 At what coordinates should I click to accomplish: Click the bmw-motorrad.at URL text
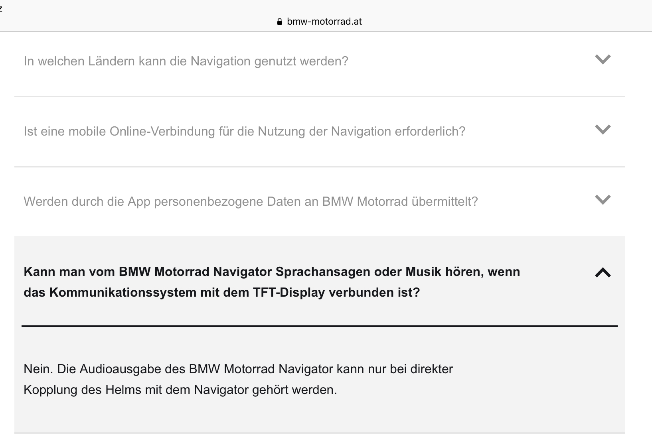324,22
